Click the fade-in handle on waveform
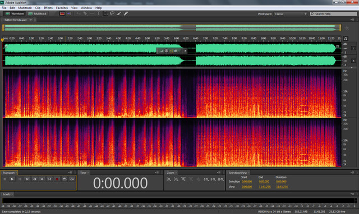Screen dimensions: 359x214 click(6, 46)
